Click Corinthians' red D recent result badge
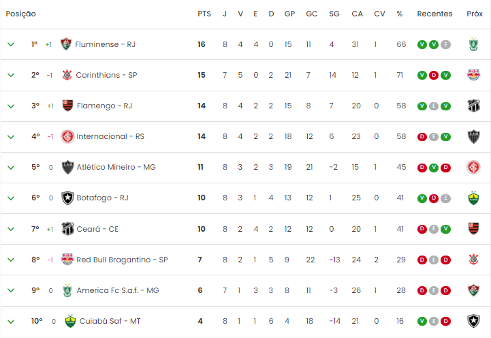The width and height of the screenshot is (491, 338). pyautogui.click(x=434, y=75)
